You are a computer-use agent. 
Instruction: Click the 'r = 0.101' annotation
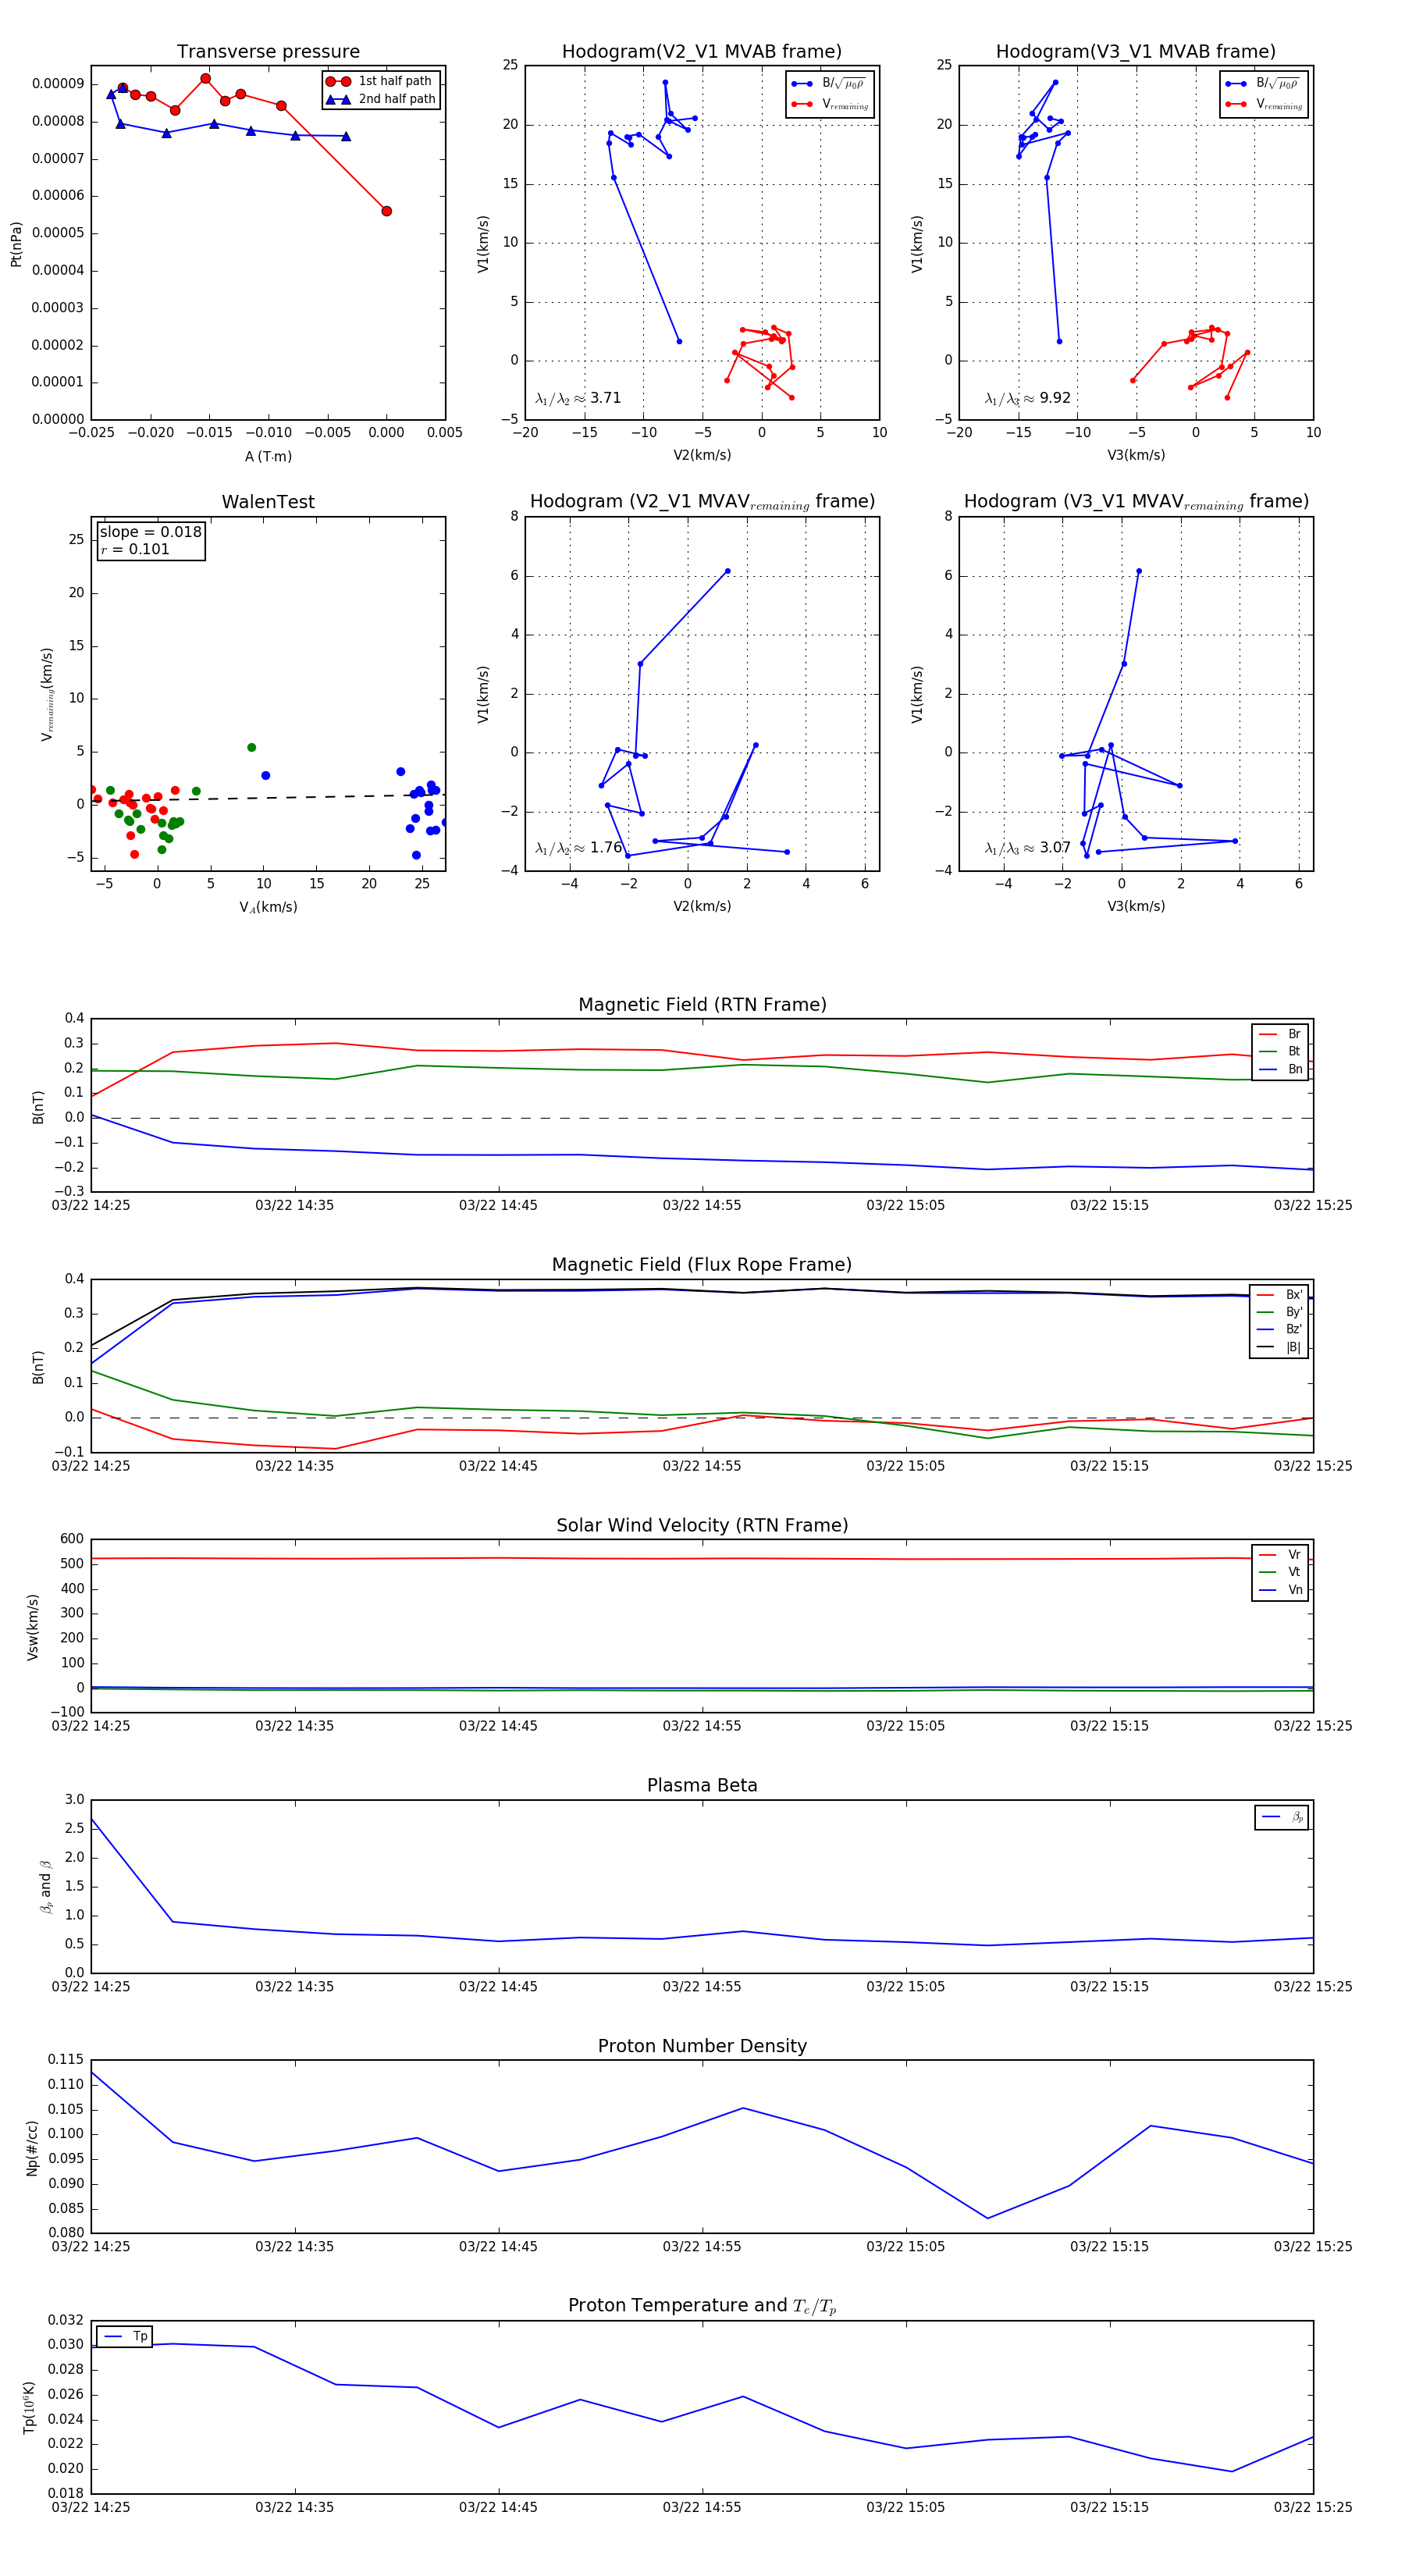(x=135, y=549)
